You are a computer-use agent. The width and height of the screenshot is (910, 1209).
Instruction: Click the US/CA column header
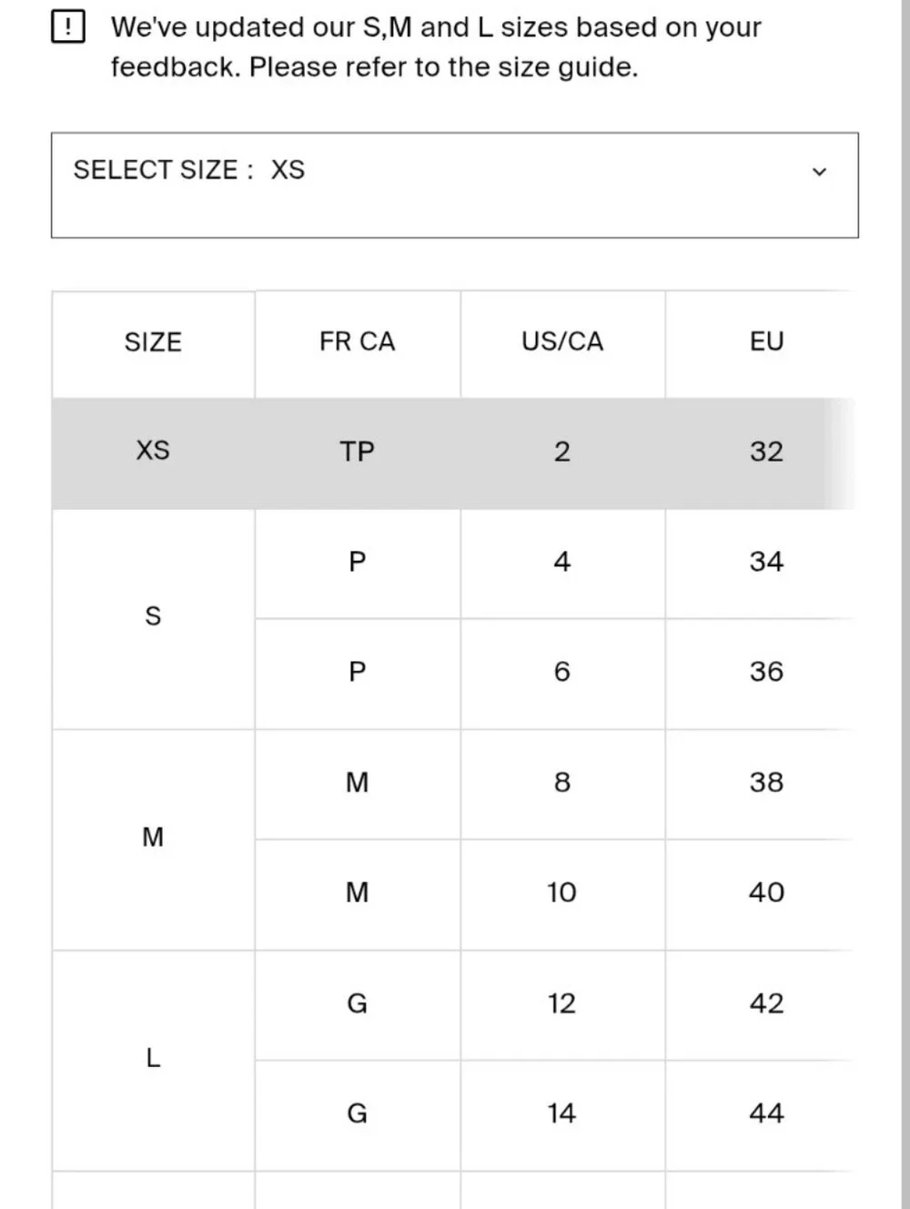coord(562,343)
